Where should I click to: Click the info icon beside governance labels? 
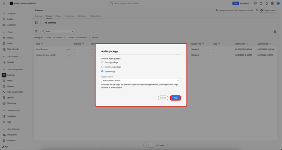point(257,10)
